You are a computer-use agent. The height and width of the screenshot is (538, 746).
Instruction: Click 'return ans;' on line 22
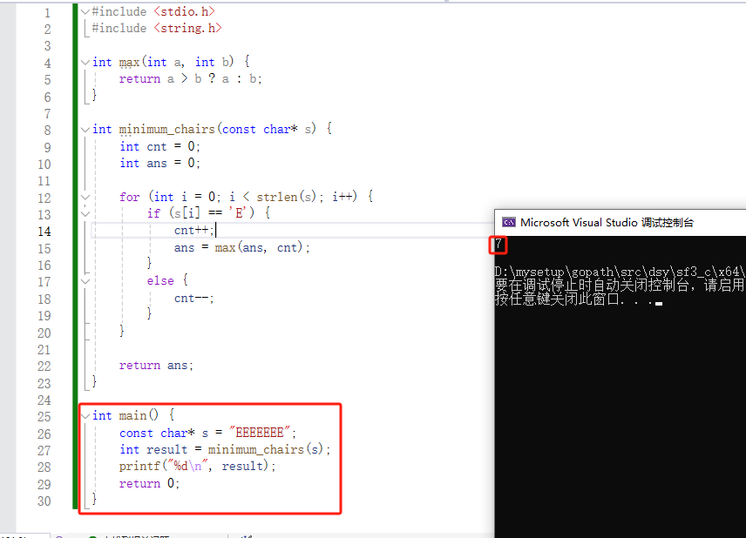click(x=156, y=365)
